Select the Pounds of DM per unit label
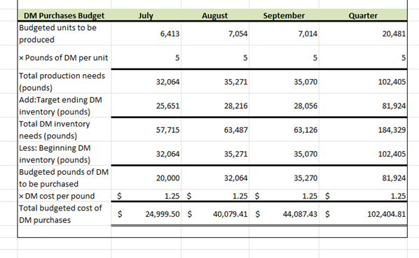 pyautogui.click(x=64, y=57)
